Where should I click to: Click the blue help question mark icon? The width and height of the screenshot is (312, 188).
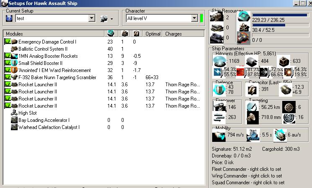click(9, 18)
